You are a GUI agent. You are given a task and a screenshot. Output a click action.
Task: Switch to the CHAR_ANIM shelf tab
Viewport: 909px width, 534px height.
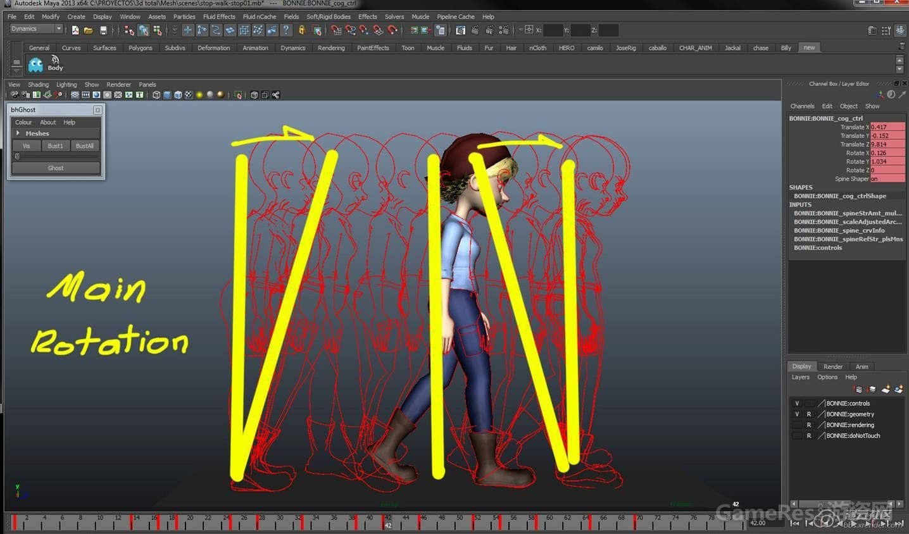tap(695, 47)
